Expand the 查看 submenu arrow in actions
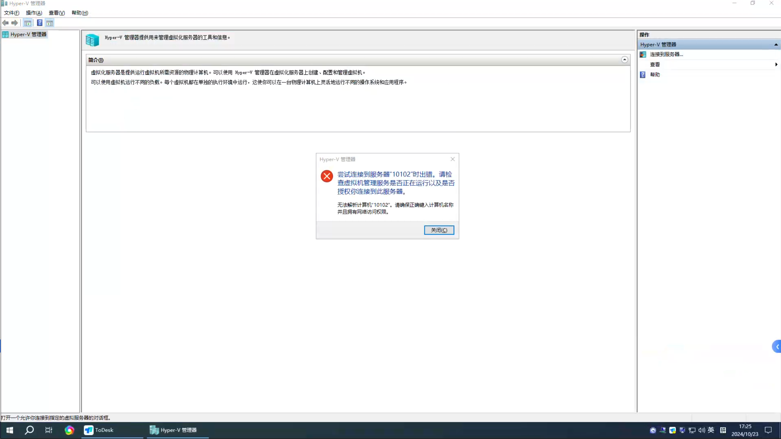781x439 pixels. pos(776,64)
